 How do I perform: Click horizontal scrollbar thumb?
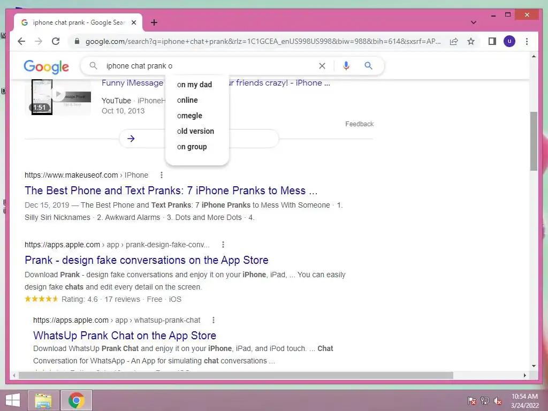click(x=236, y=375)
